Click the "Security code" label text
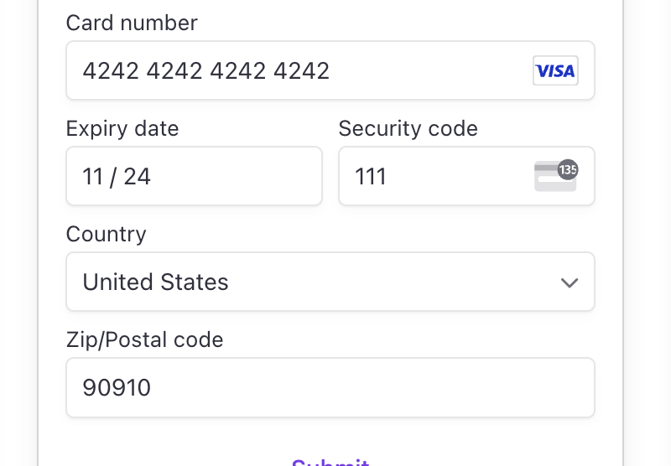This screenshot has height=466, width=671. click(408, 128)
